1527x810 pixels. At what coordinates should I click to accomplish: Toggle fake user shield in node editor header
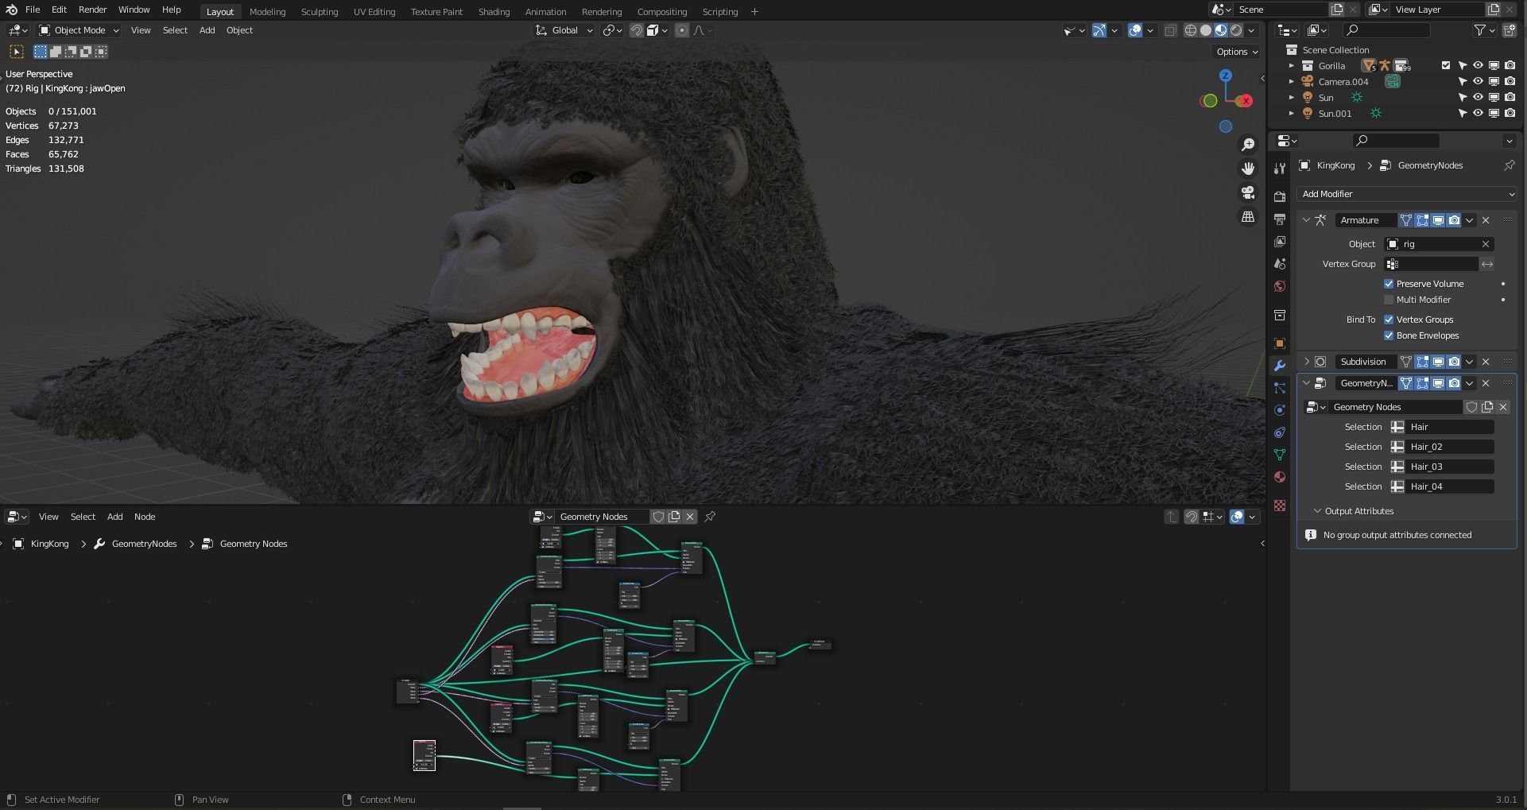658,517
